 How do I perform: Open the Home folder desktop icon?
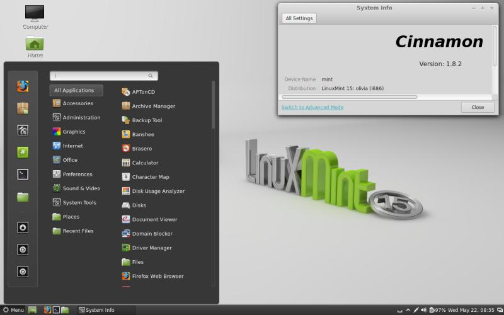35,46
